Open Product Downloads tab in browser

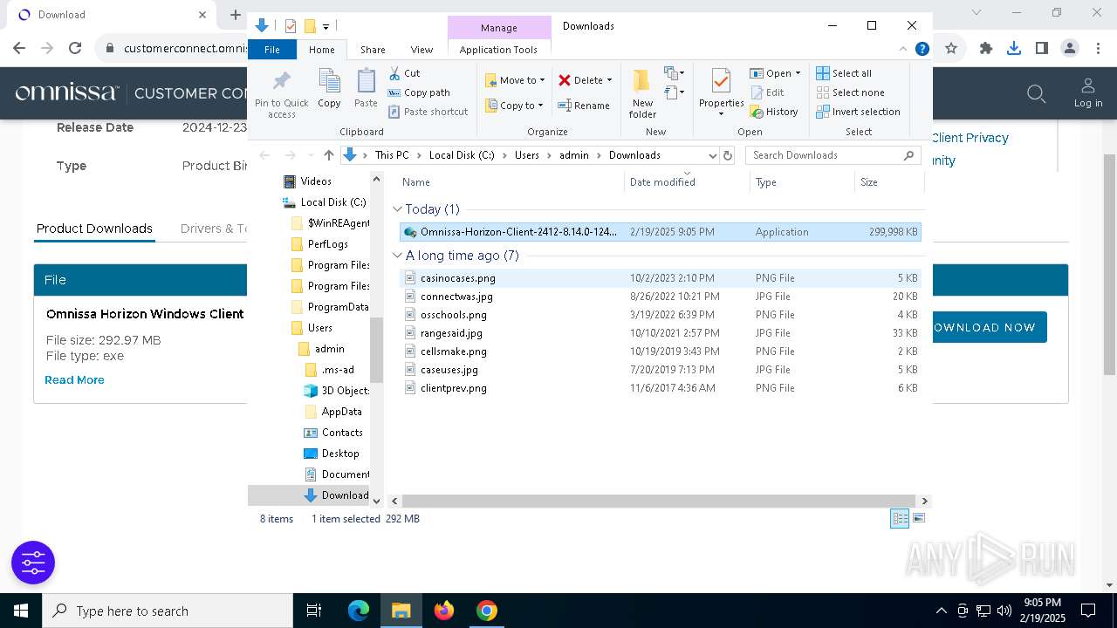94,229
